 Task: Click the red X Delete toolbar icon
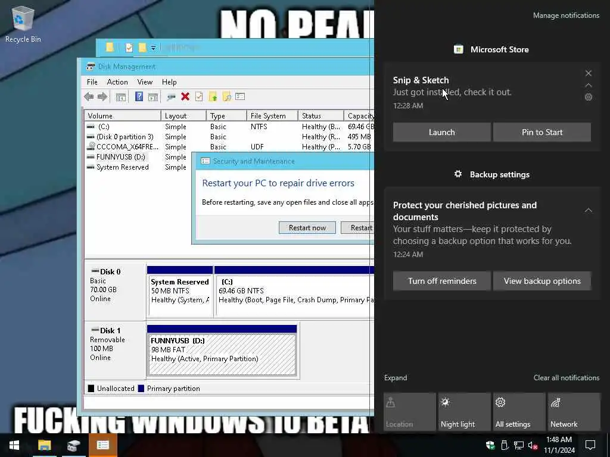(x=185, y=97)
